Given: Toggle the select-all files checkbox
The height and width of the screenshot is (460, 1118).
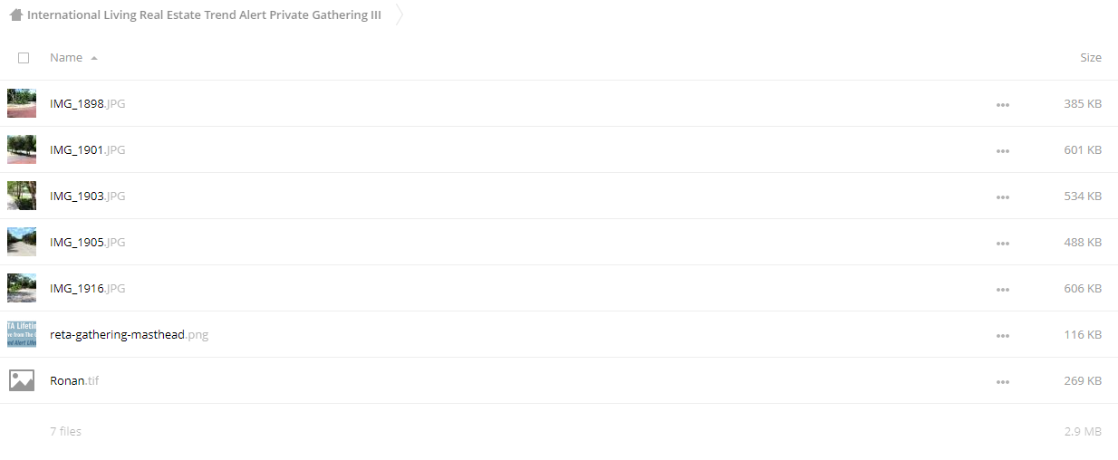Looking at the screenshot, I should tap(24, 57).
